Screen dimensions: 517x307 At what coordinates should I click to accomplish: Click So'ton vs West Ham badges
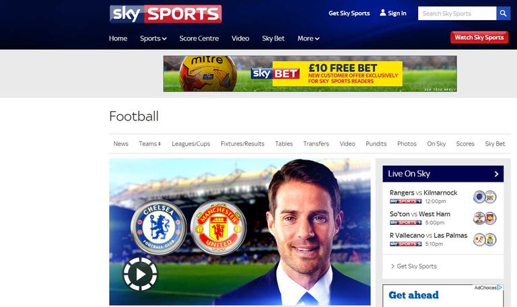[x=485, y=218]
